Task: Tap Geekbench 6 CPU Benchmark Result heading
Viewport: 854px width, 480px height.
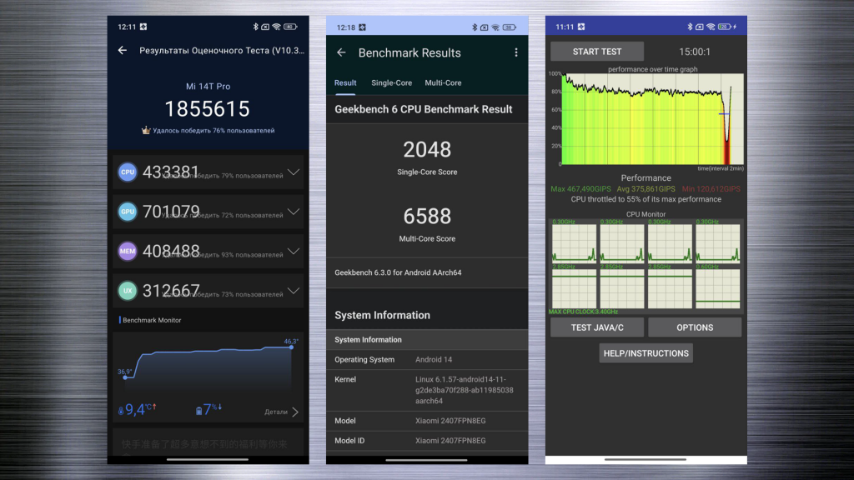Action: pos(423,109)
